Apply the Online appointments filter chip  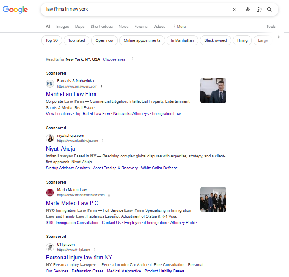tap(142, 40)
